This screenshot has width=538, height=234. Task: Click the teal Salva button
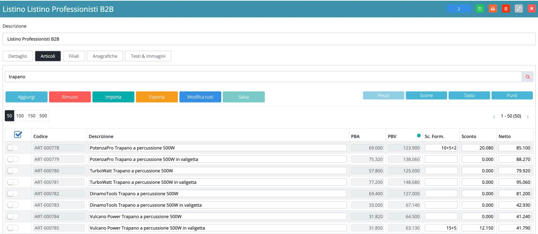pyautogui.click(x=244, y=97)
